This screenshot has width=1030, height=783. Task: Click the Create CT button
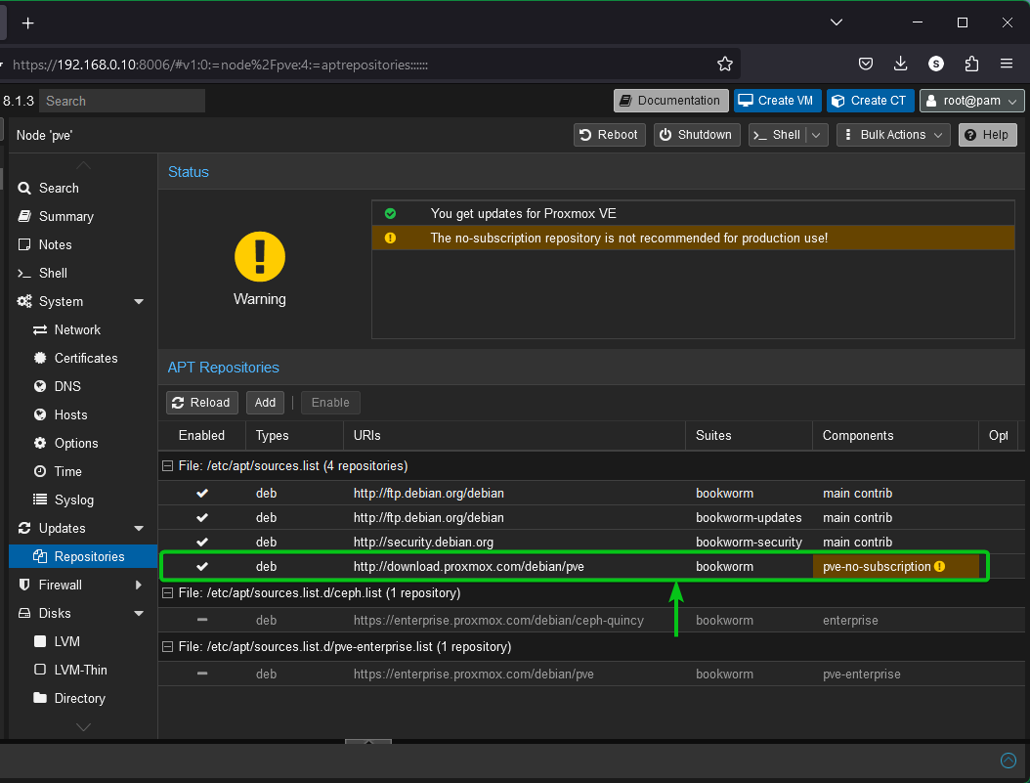(x=870, y=101)
